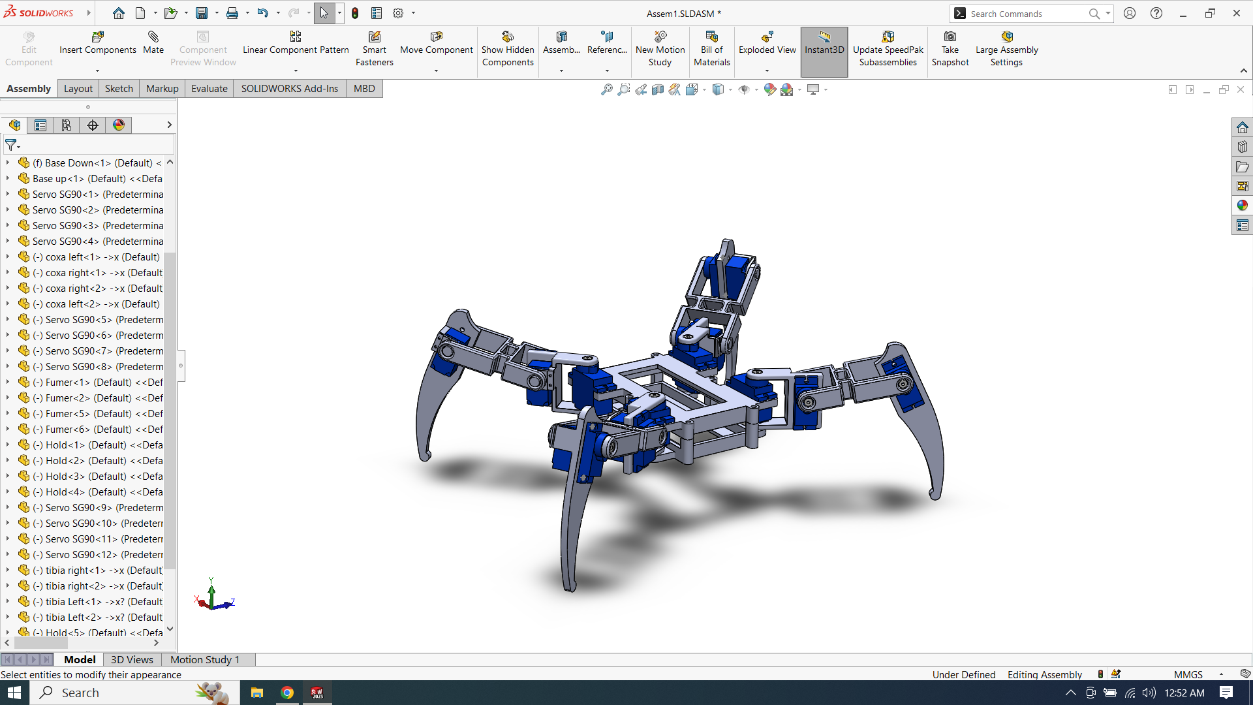Open Chrome from the Windows taskbar
This screenshot has width=1253, height=705.
(287, 693)
